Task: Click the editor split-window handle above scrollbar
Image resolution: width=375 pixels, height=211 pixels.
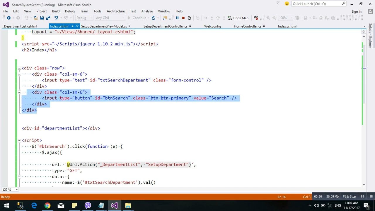Action: coord(364,31)
